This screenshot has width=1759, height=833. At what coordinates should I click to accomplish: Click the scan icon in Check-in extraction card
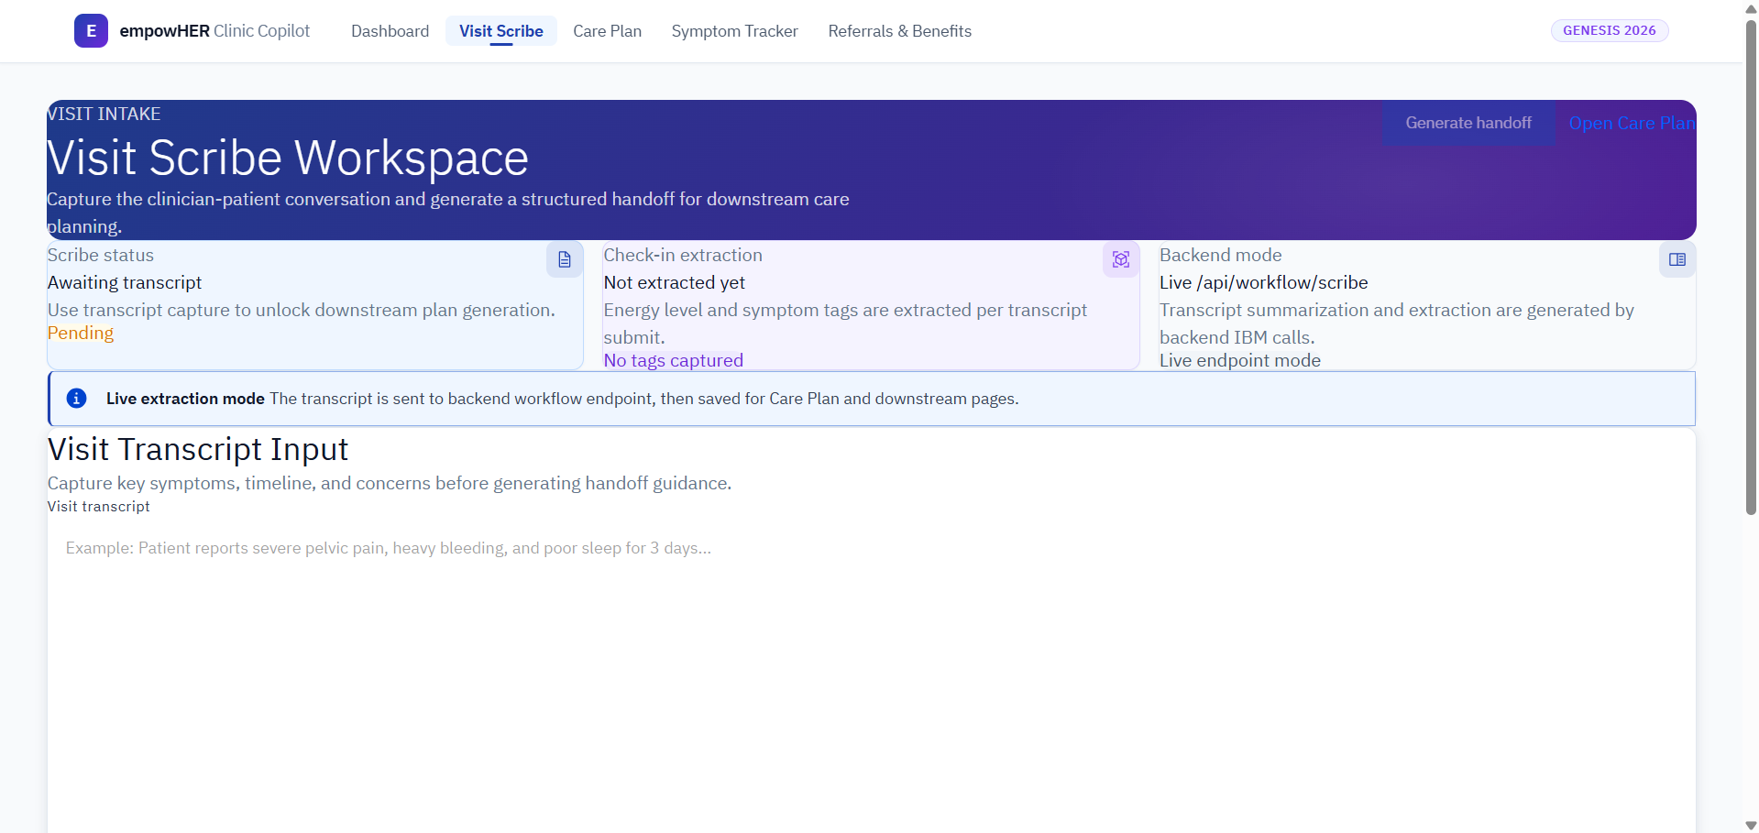click(x=1121, y=259)
